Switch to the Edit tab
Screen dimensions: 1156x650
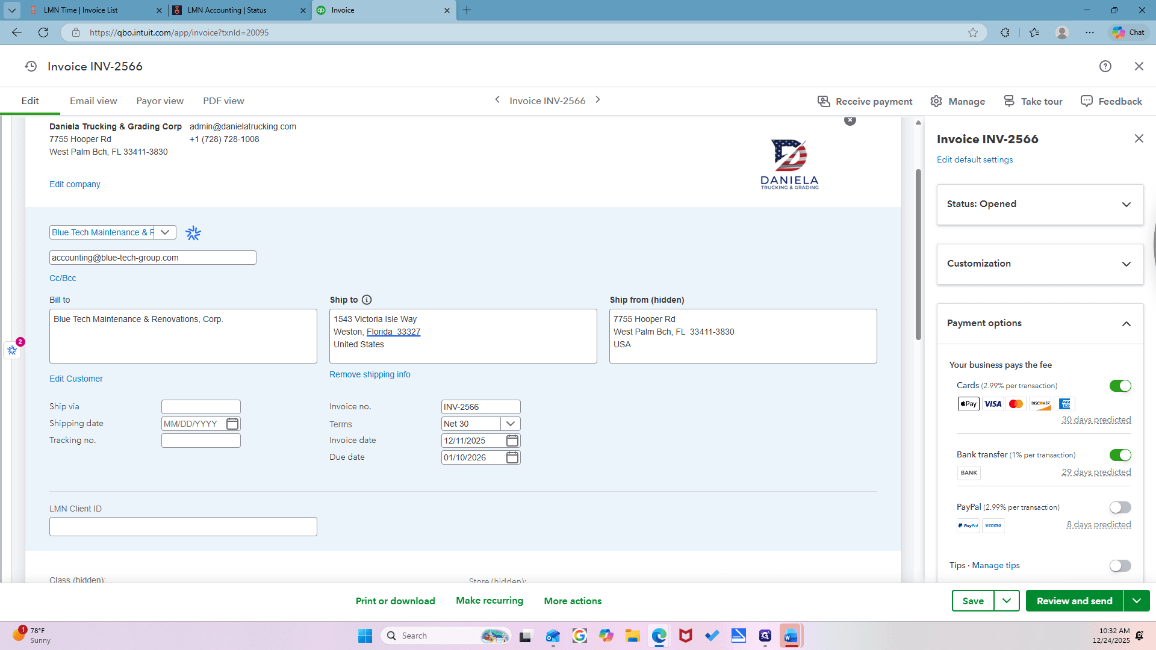pos(30,101)
